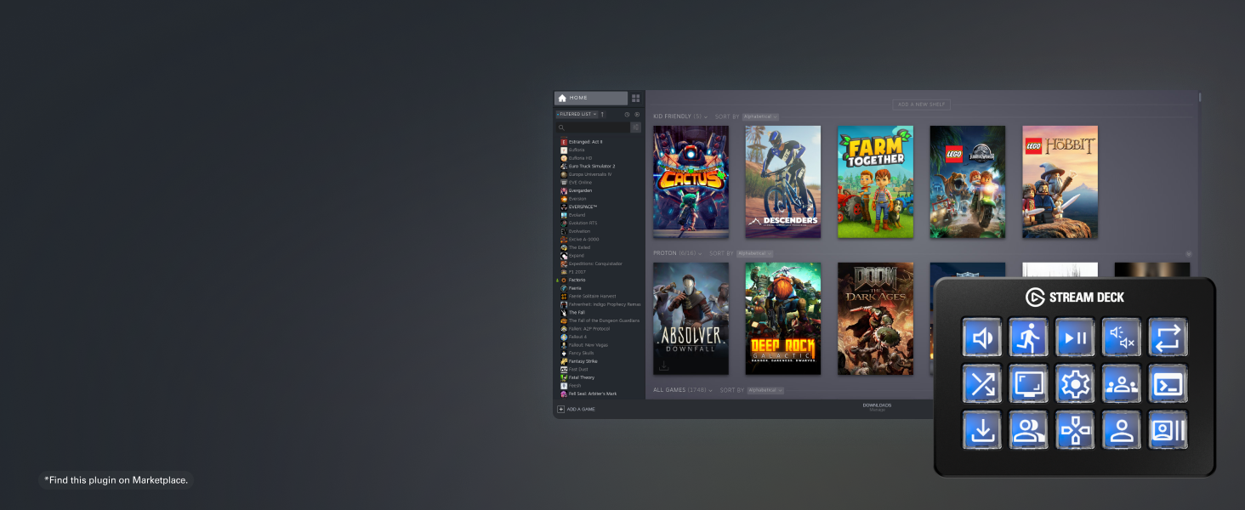
Task: Tap the shuffle key on Stream Deck
Action: [982, 384]
